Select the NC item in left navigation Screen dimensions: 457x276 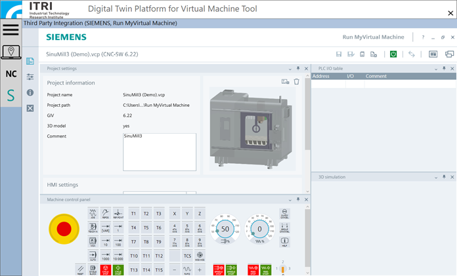(11, 74)
